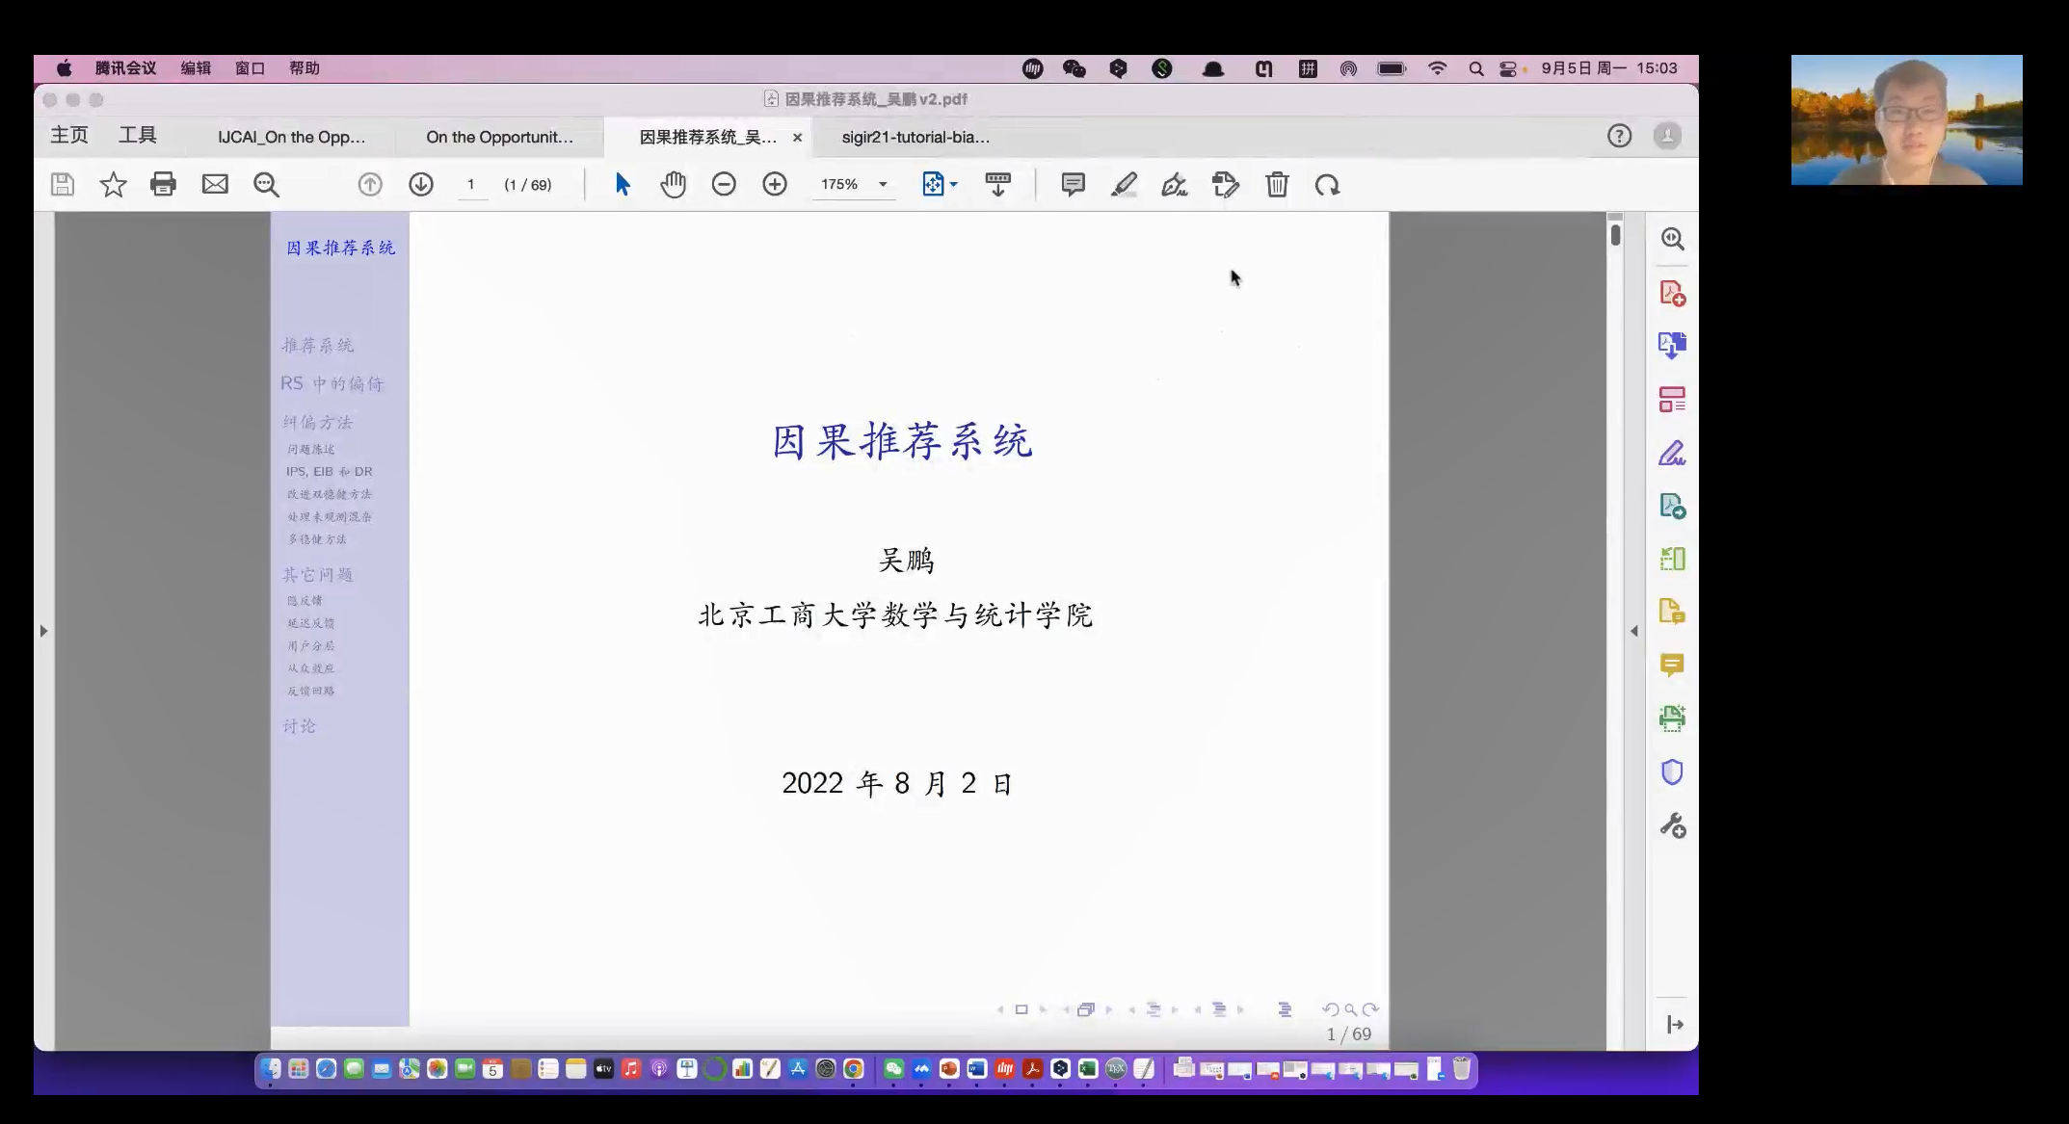Open the 帮助 menu
Screen dimensions: 2069x1124
pos(305,68)
